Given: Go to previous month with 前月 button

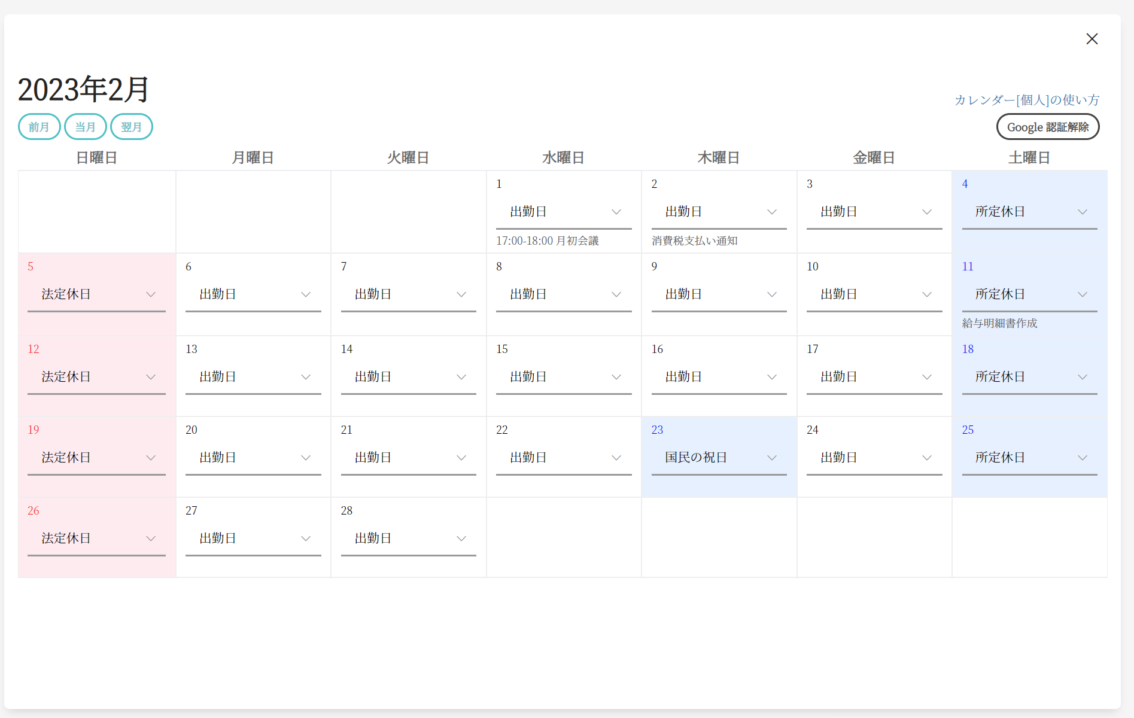Looking at the screenshot, I should tap(39, 127).
